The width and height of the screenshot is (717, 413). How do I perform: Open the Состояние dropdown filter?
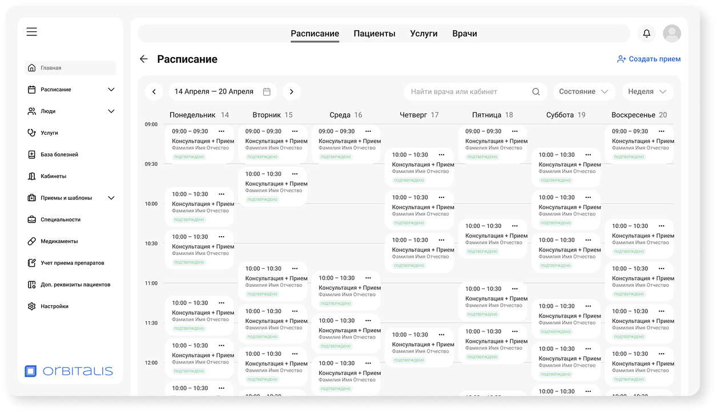(x=584, y=91)
